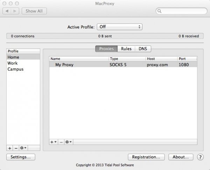Image resolution: width=210 pixels, height=170 pixels.
Task: Remove My Proxy using minus button
Action: (x=61, y=142)
